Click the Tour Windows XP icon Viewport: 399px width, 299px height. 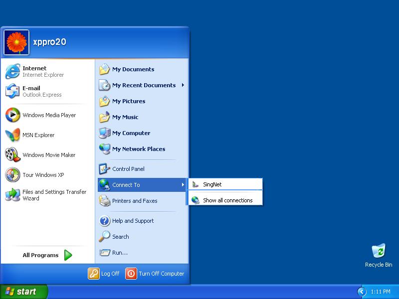click(x=12, y=175)
